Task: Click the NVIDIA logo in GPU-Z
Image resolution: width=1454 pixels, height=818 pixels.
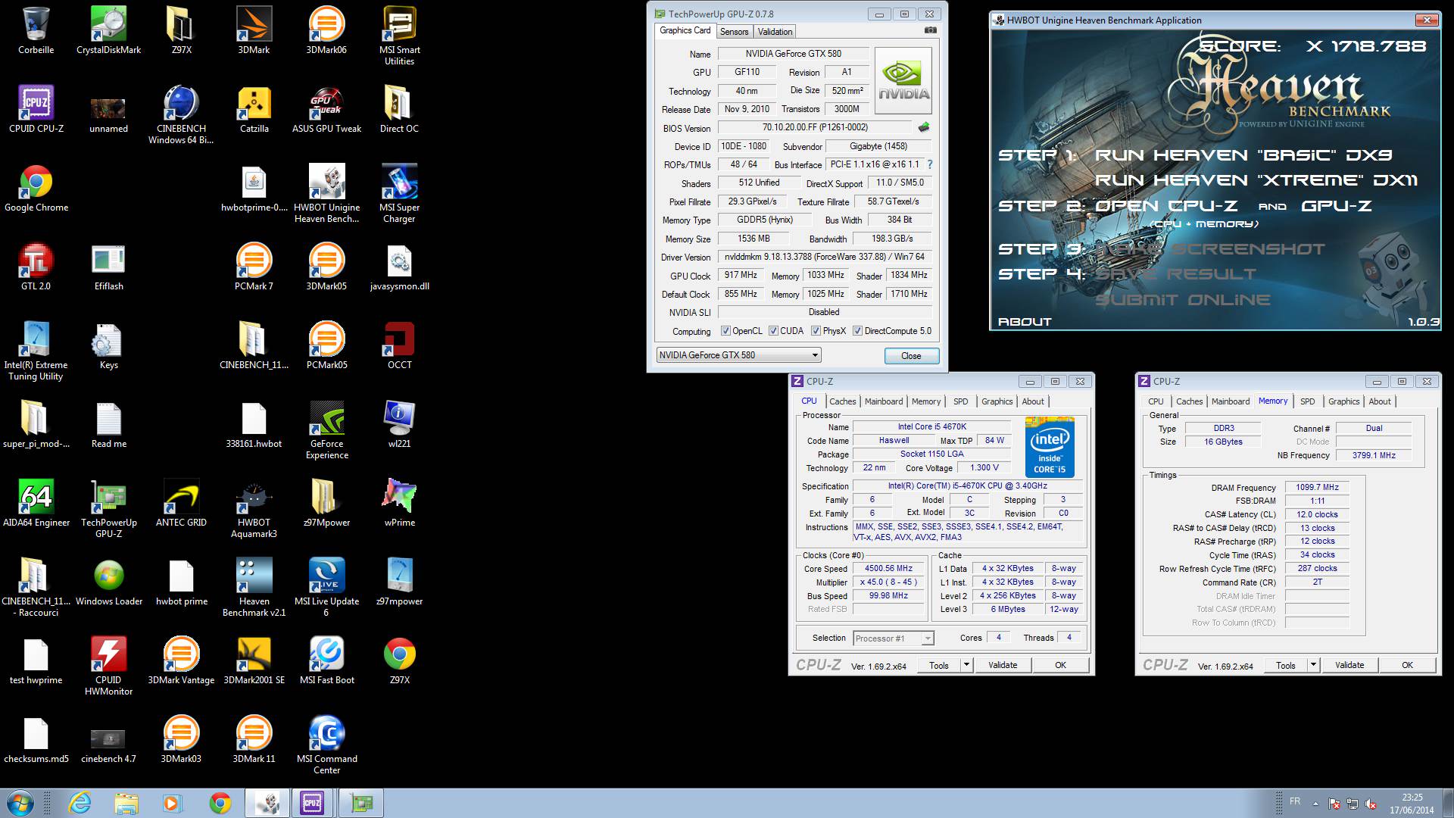Action: (903, 81)
